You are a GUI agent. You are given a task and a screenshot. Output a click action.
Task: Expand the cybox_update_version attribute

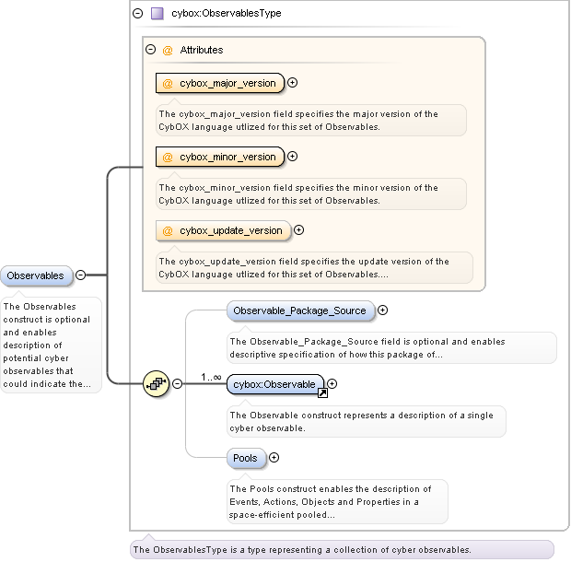298,230
